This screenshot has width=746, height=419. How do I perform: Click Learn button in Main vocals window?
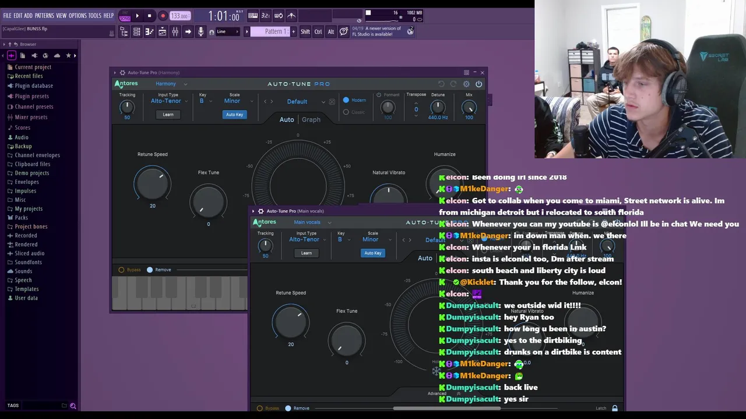coord(307,253)
